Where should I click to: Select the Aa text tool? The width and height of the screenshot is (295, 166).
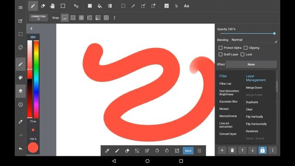(186, 6)
